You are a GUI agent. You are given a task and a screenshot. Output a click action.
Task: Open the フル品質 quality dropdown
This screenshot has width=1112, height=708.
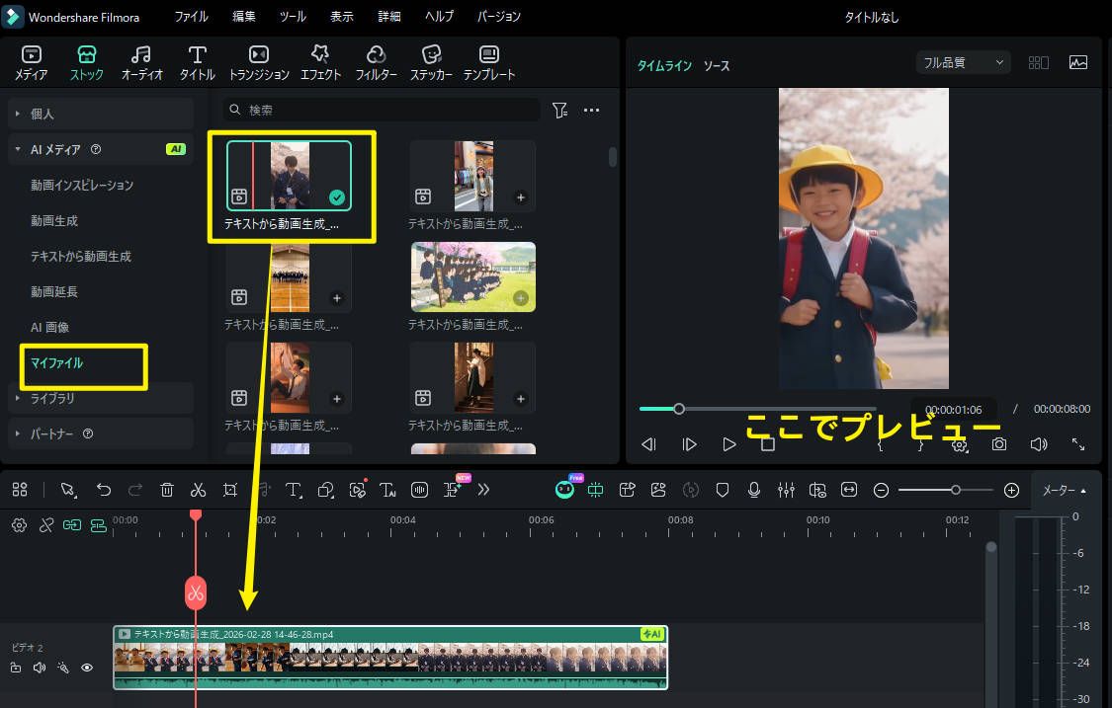[962, 61]
